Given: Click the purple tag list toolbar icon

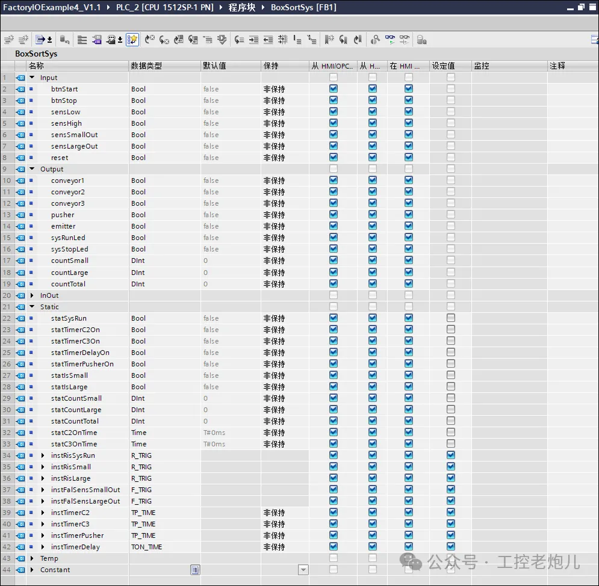Looking at the screenshot, I should pyautogui.click(x=97, y=39).
